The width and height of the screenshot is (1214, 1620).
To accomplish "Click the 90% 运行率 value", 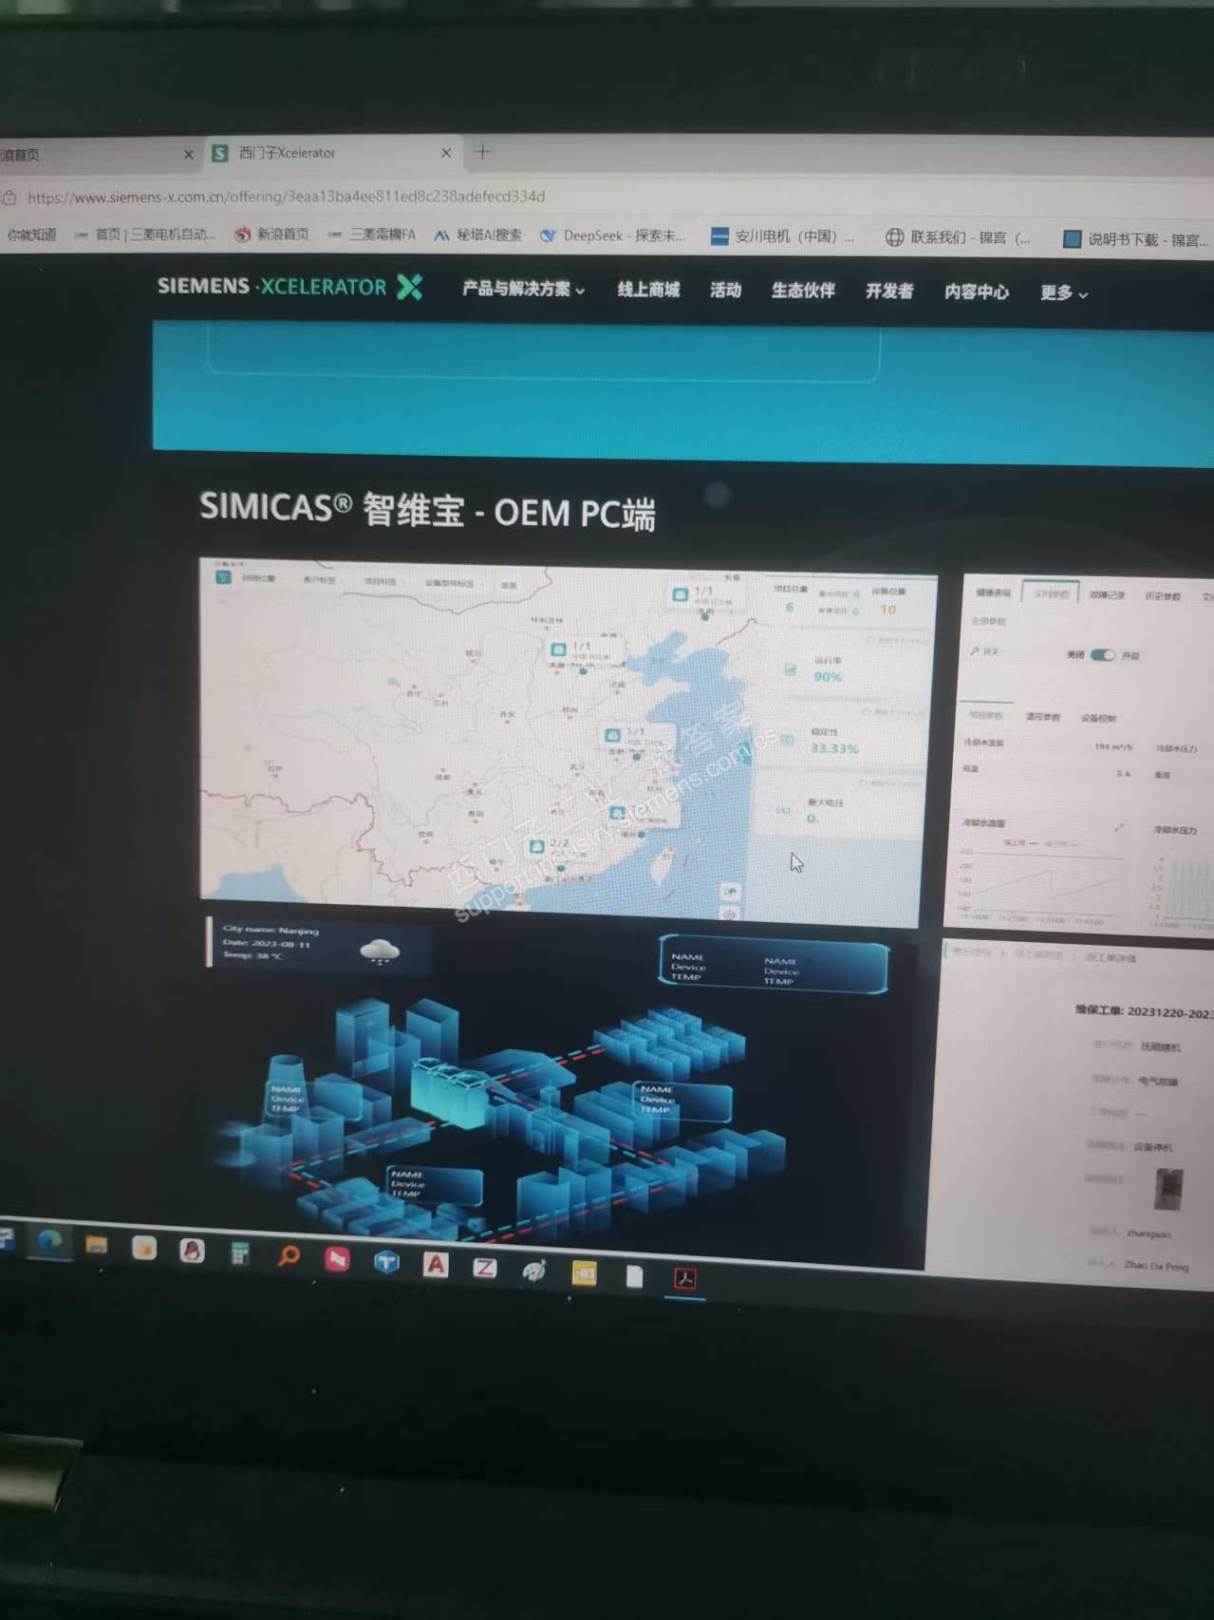I will point(828,677).
